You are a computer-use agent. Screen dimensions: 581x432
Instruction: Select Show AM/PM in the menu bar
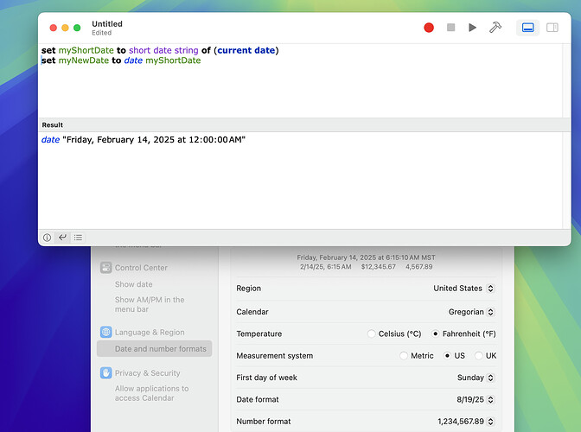point(150,304)
